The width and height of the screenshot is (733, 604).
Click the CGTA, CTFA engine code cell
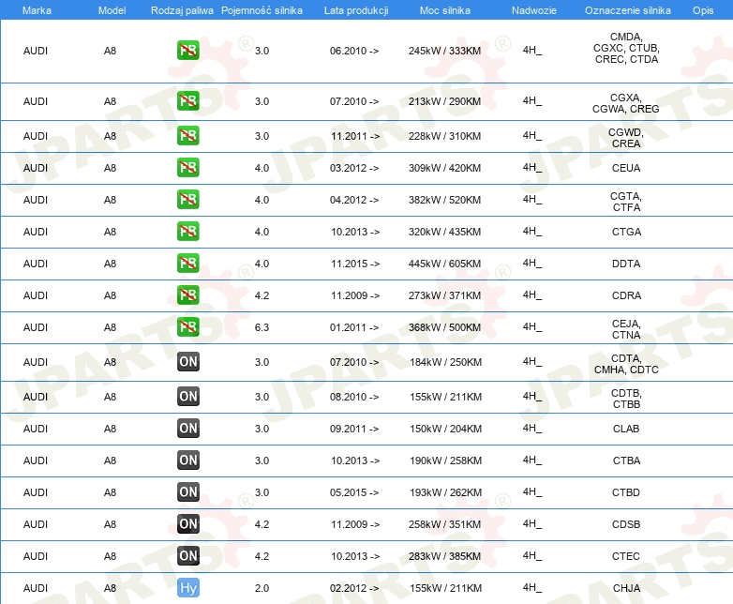[x=626, y=202]
